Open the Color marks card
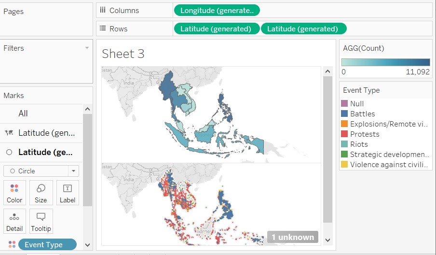Screen dimensions: 436x255 [14, 193]
